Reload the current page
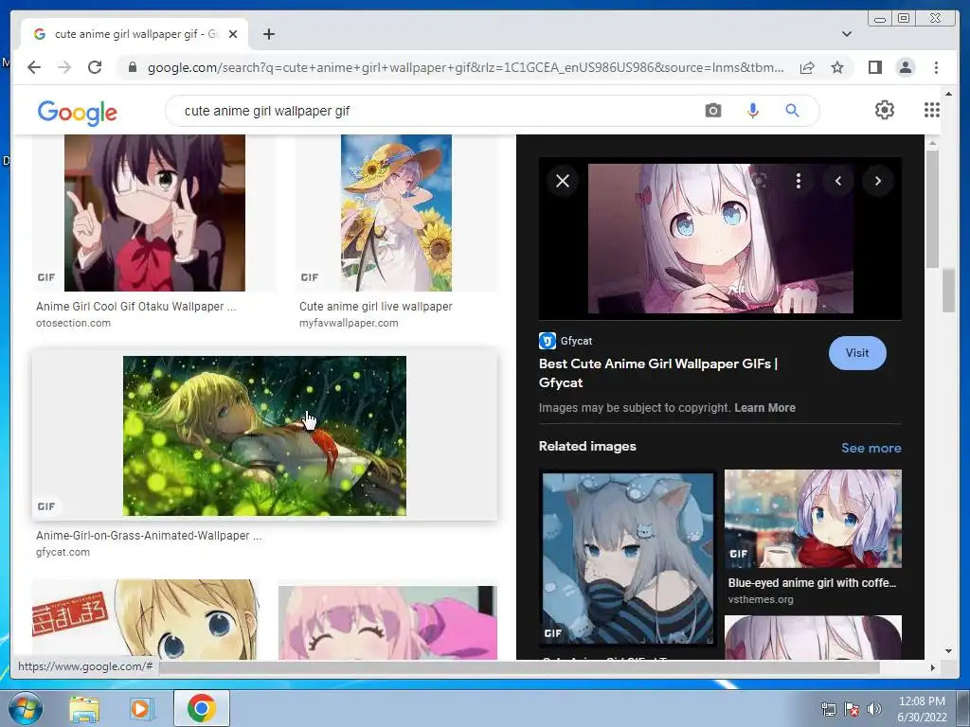970x727 pixels. tap(95, 67)
